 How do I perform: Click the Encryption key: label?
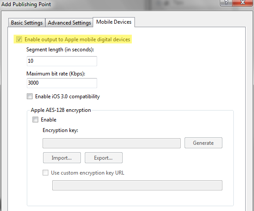(x=60, y=130)
